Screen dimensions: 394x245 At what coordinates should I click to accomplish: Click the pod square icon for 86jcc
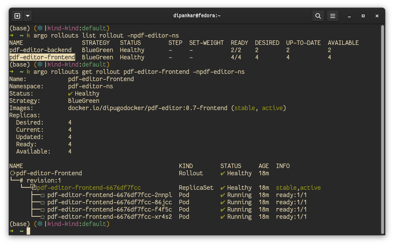click(43, 203)
